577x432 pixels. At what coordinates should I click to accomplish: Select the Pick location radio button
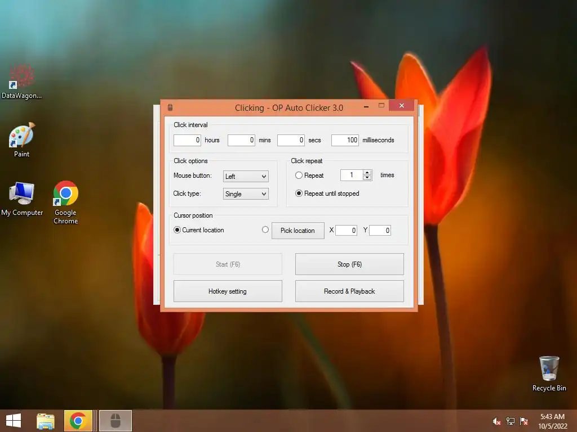pos(265,229)
